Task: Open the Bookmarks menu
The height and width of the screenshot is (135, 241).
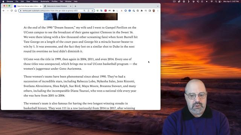Action: point(45,1)
